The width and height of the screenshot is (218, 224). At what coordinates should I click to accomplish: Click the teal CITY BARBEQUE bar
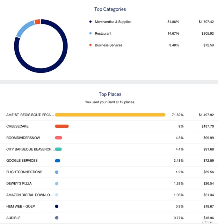coord(58,149)
